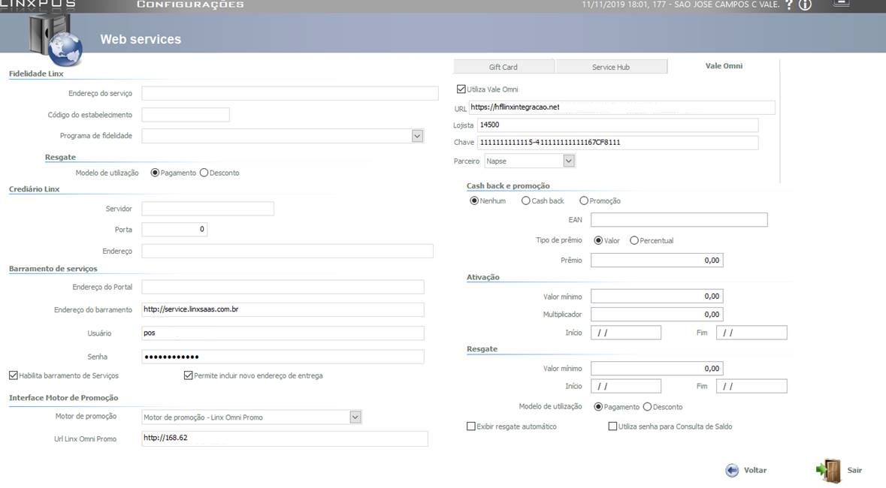The height and width of the screenshot is (488, 886).
Task: Click the Vale Omni URL field
Action: (x=621, y=107)
